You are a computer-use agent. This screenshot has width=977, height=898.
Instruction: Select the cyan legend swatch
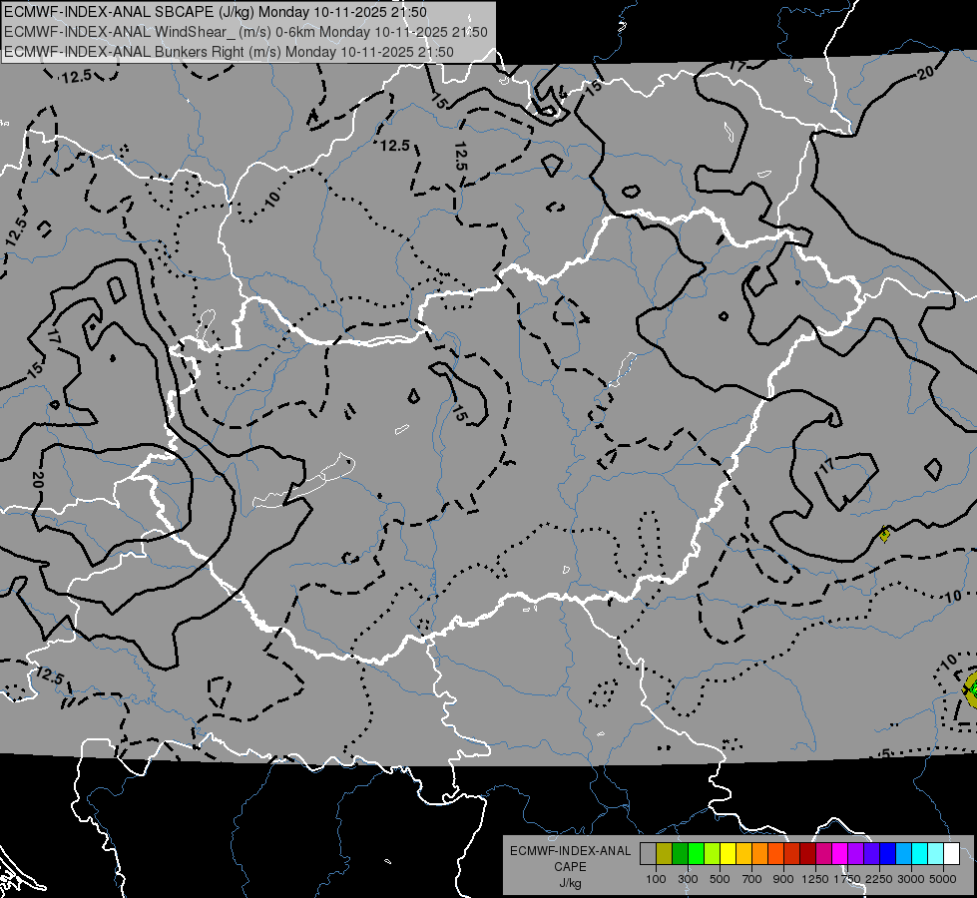tap(920, 854)
